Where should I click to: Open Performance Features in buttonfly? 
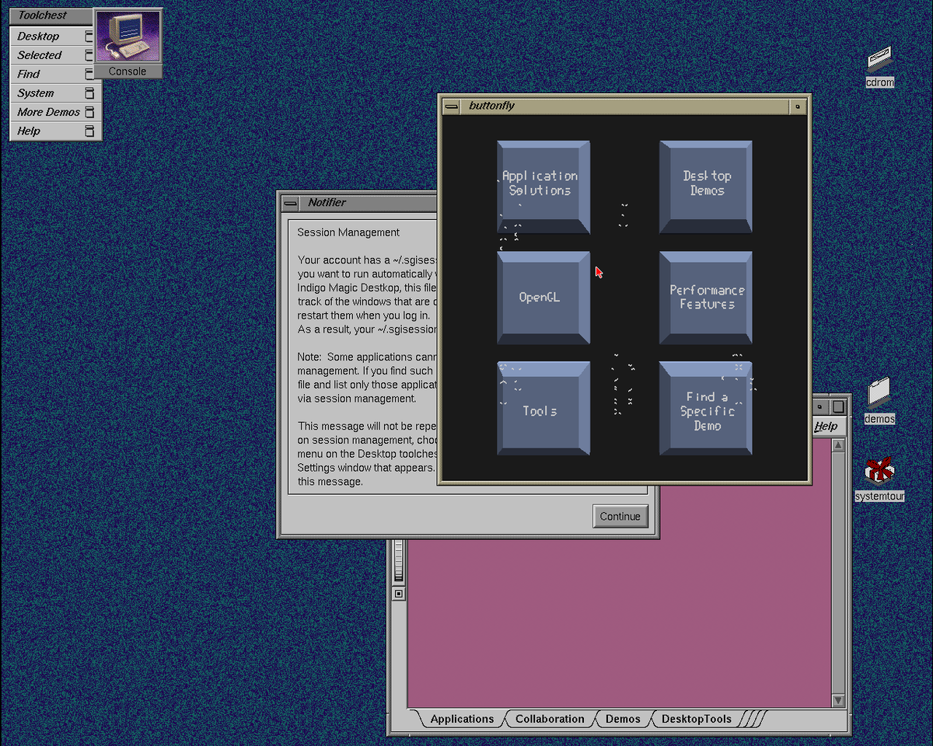click(706, 297)
